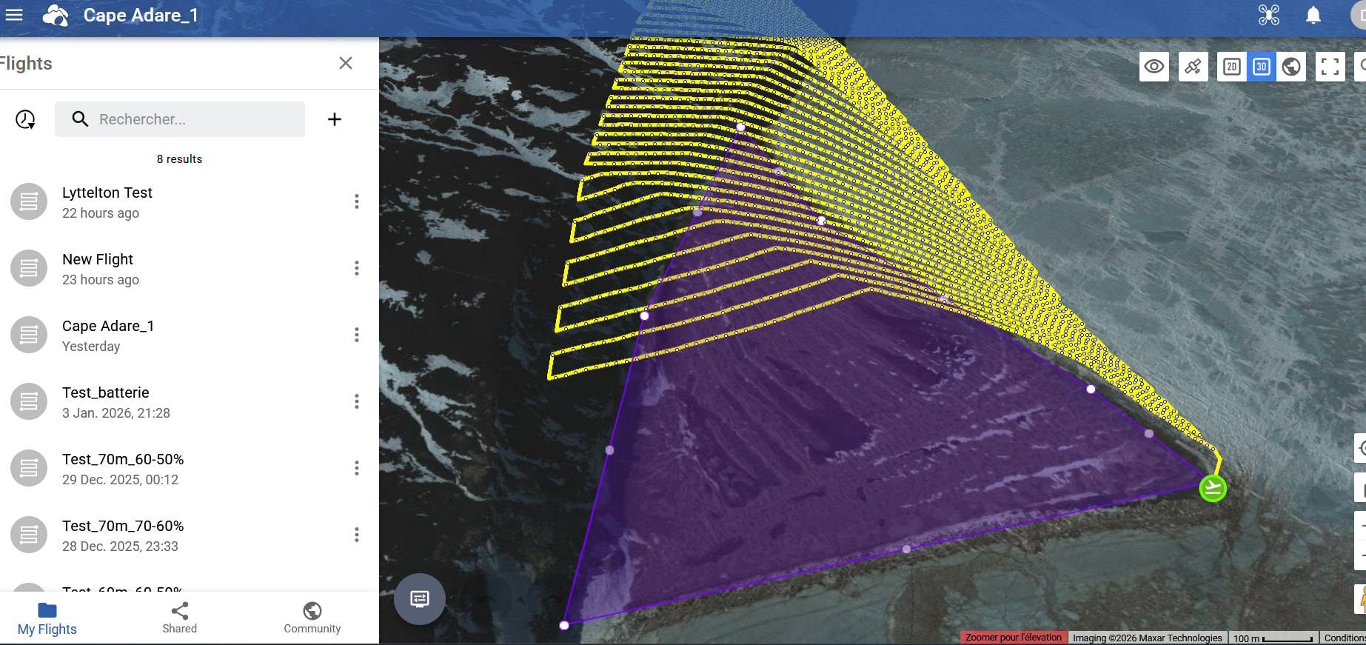Screen dimensions: 1366x645
Task: Open the Test_70m_60-50% flight
Action: coord(123,468)
